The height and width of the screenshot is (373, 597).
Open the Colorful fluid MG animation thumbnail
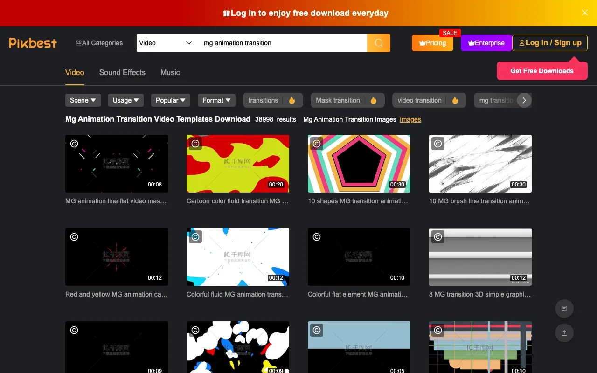(x=238, y=257)
